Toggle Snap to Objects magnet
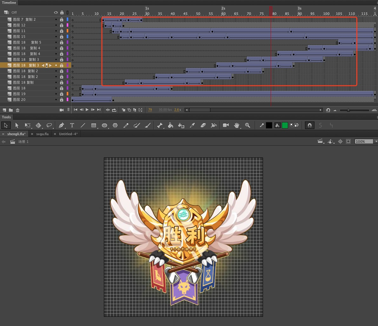The height and width of the screenshot is (326, 378). point(309,125)
